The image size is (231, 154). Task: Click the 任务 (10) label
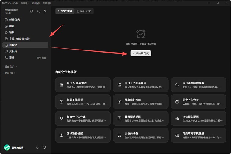[9, 66]
